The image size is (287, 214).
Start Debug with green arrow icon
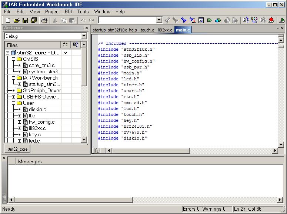pyautogui.click(x=282, y=20)
